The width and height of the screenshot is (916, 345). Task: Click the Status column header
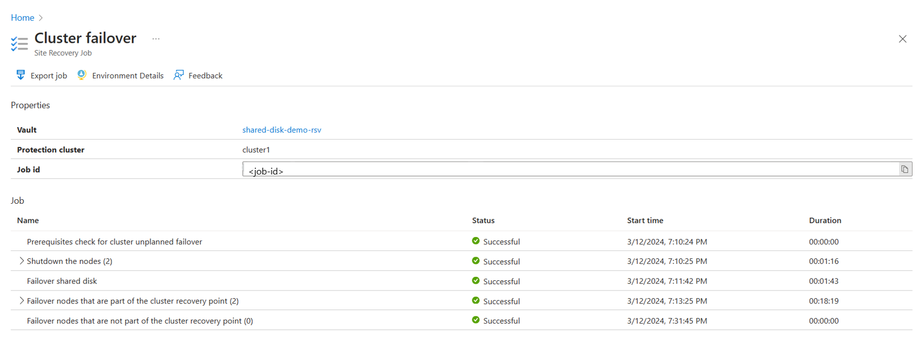click(x=483, y=221)
